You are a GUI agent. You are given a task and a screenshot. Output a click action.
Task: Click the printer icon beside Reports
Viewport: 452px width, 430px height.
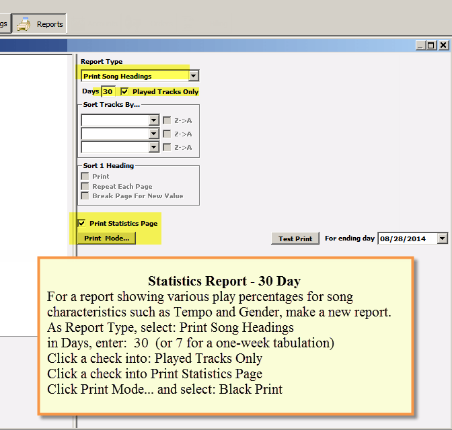coord(24,24)
